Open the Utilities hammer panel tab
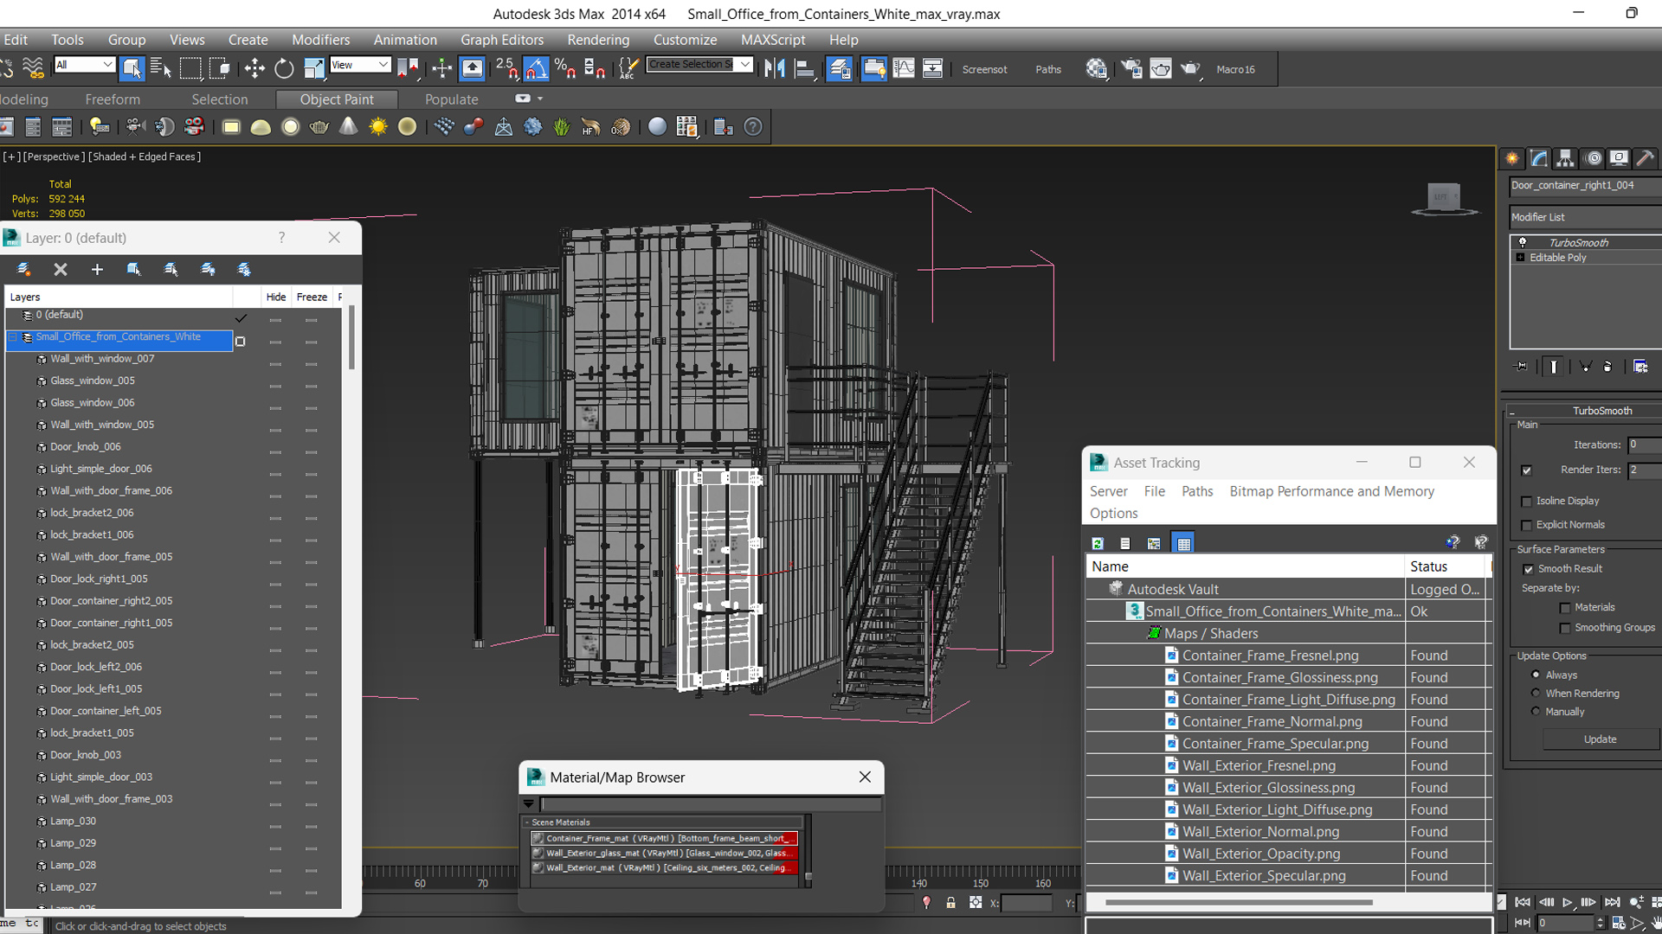Viewport: 1662px width, 934px height. coord(1646,158)
